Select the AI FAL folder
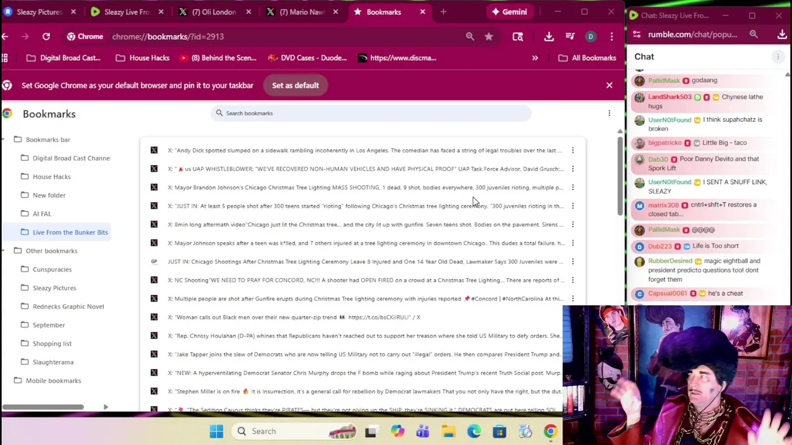Screen dimensions: 792x445 tap(41, 214)
